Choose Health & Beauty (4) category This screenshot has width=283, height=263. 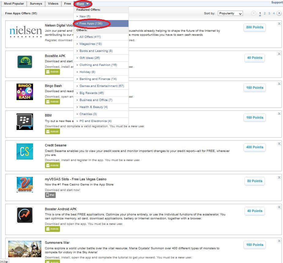101,107
